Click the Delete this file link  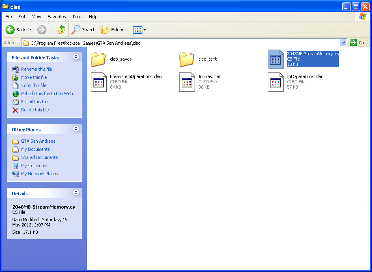tap(35, 110)
